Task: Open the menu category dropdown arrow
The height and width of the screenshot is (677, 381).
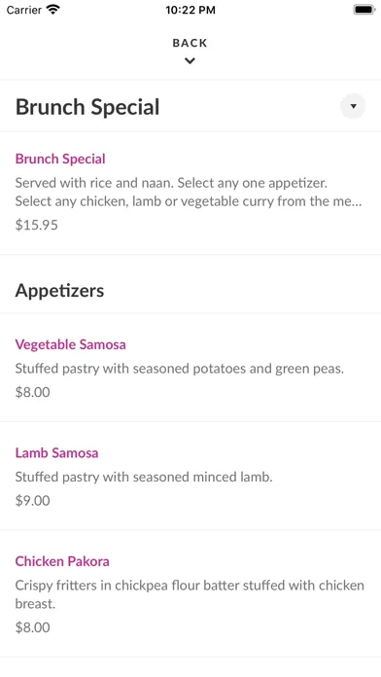Action: [x=353, y=106]
